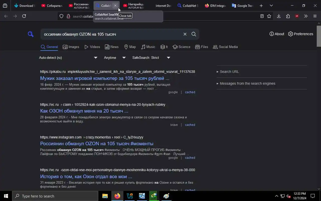Submit search with magnifier button

point(194,34)
